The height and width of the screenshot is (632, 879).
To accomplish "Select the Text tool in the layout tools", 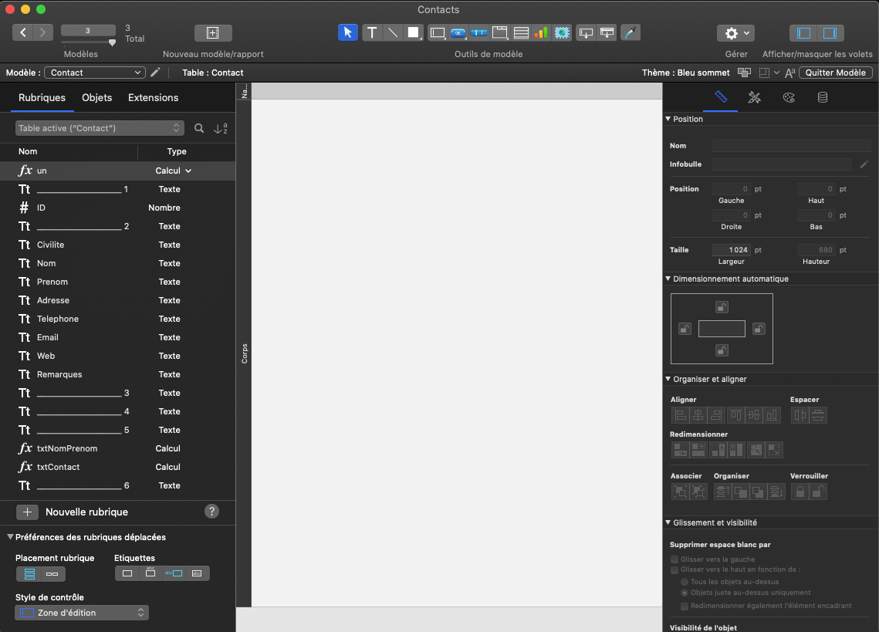I will tap(372, 32).
